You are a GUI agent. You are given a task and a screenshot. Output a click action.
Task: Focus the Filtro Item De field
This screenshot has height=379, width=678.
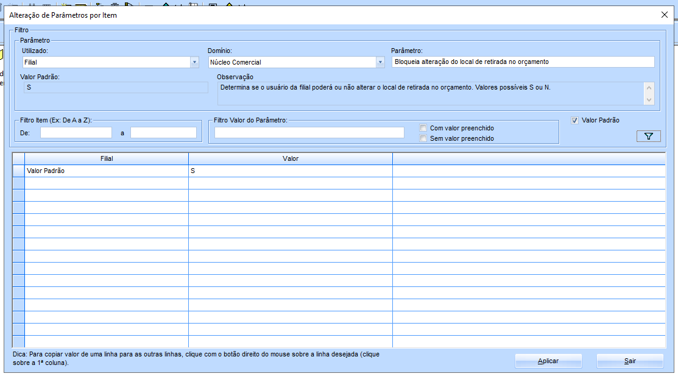(76, 132)
